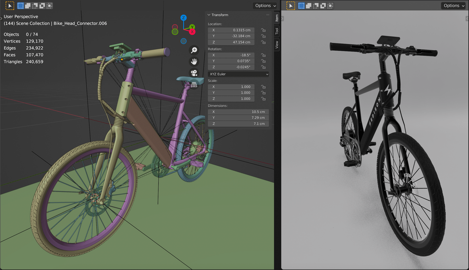The image size is (469, 270).
Task: Switch perspective/orthographic with the grid icon
Action: pos(194,84)
